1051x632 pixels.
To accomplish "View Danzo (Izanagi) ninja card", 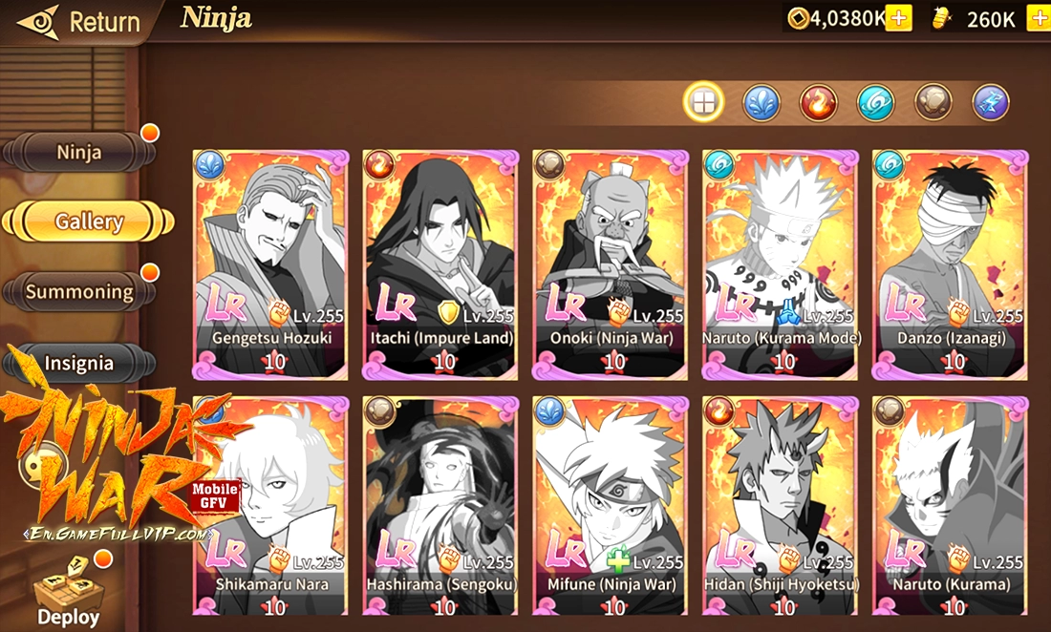I will pyautogui.click(x=951, y=265).
